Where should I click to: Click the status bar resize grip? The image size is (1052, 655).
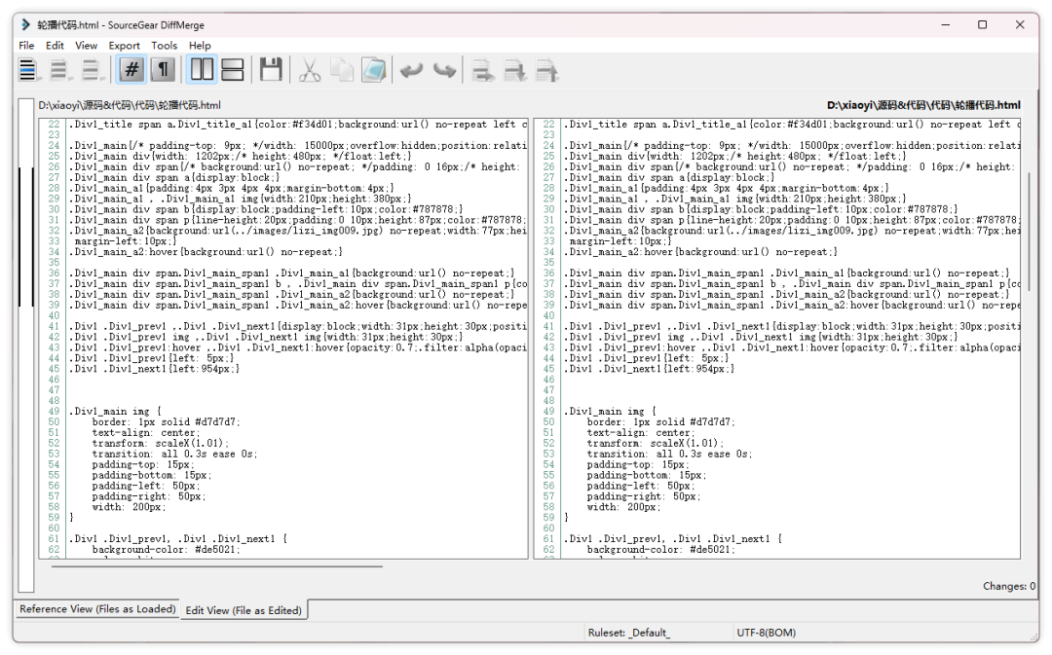coord(1033,637)
